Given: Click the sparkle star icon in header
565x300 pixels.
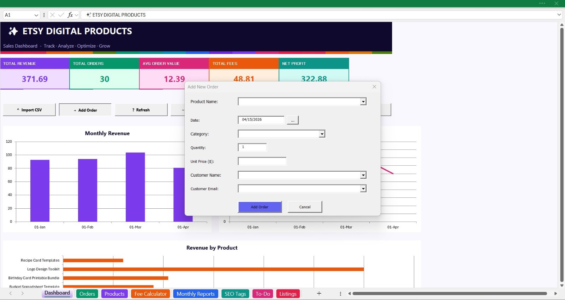Looking at the screenshot, I should click(x=13, y=31).
